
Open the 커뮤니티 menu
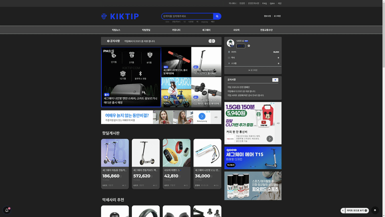176,30
